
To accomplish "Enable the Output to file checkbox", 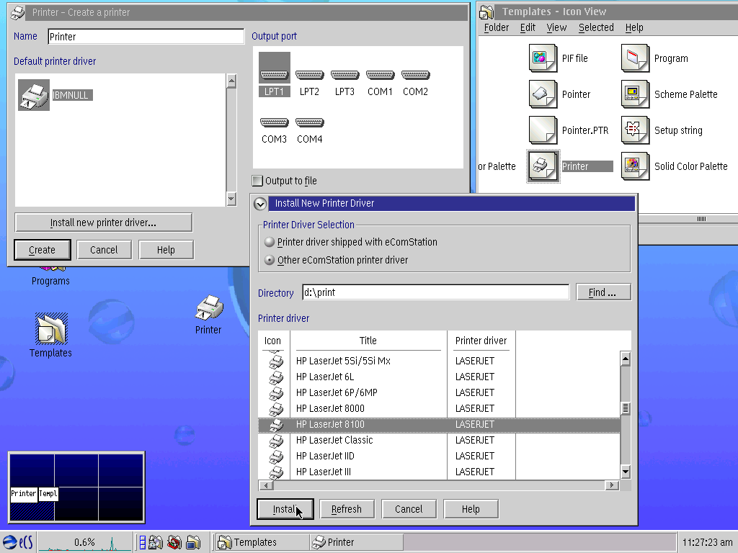I will tap(257, 181).
